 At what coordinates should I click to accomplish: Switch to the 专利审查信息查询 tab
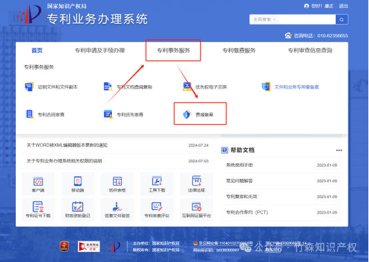pos(310,51)
